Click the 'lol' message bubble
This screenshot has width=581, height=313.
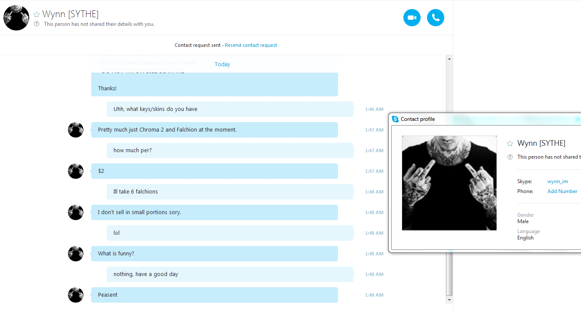230,233
